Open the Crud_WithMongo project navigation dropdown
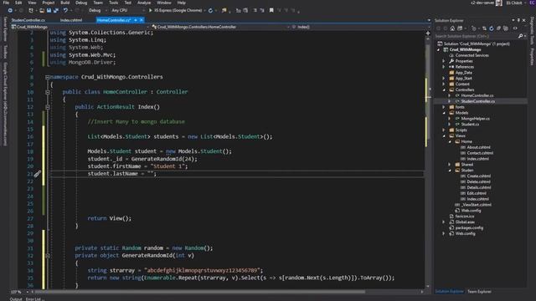 pyautogui.click(x=80, y=27)
